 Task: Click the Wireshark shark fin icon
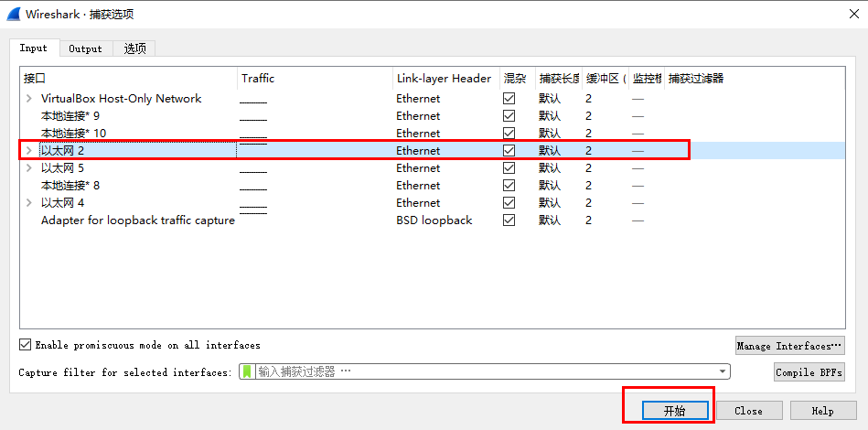coord(14,14)
